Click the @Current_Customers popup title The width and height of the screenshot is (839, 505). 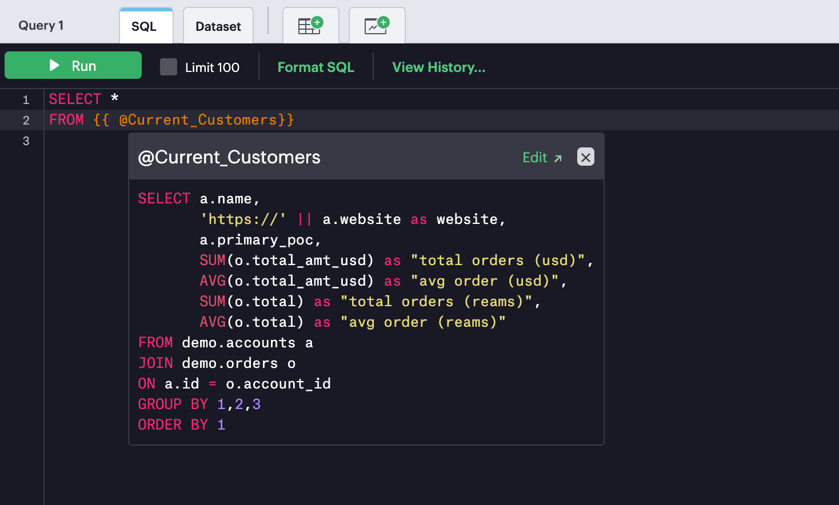229,157
